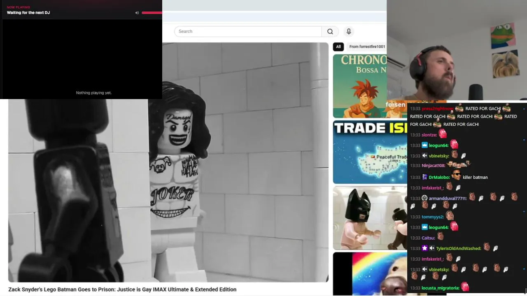527x296 pixels.
Task: Adjust the DJ player volume slider
Action: click(152, 13)
